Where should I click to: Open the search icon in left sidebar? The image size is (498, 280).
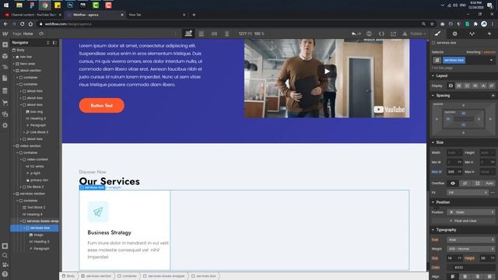(x=5, y=255)
